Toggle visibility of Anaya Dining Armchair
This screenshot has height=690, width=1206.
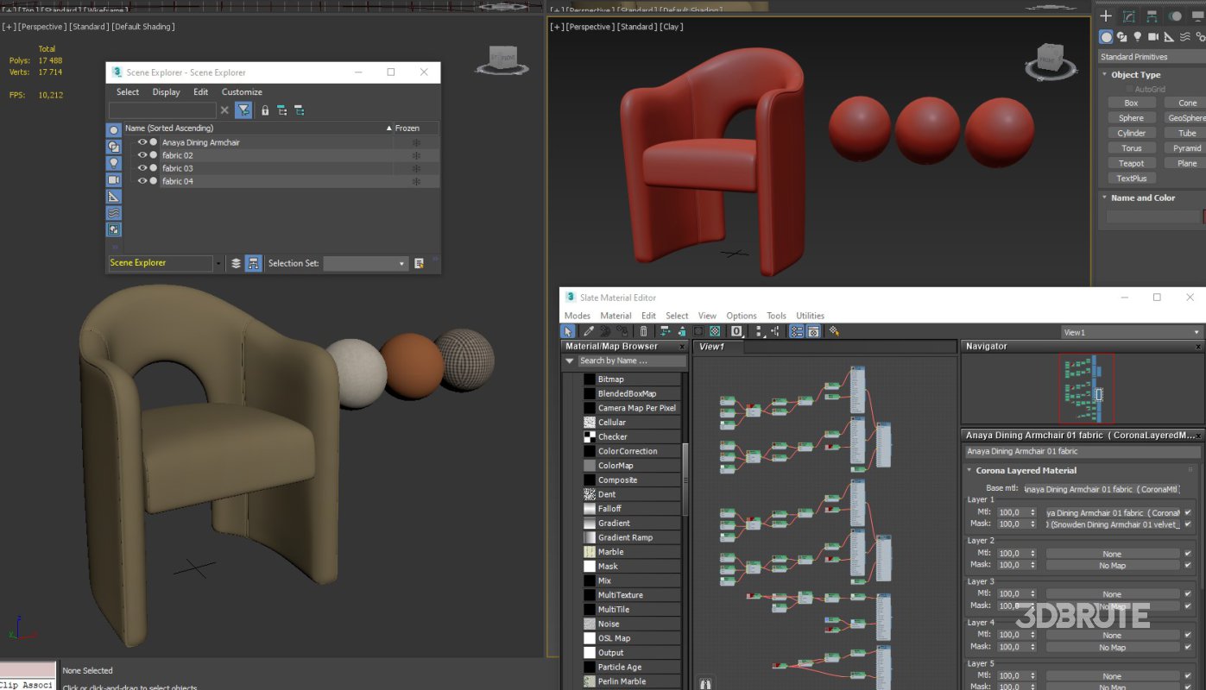click(142, 142)
